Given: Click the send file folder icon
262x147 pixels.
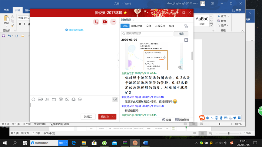Looking at the screenshot, I should pyautogui.click(x=54, y=99).
